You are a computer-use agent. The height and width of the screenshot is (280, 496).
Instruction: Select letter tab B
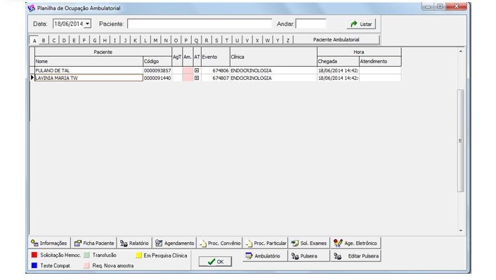(44, 40)
